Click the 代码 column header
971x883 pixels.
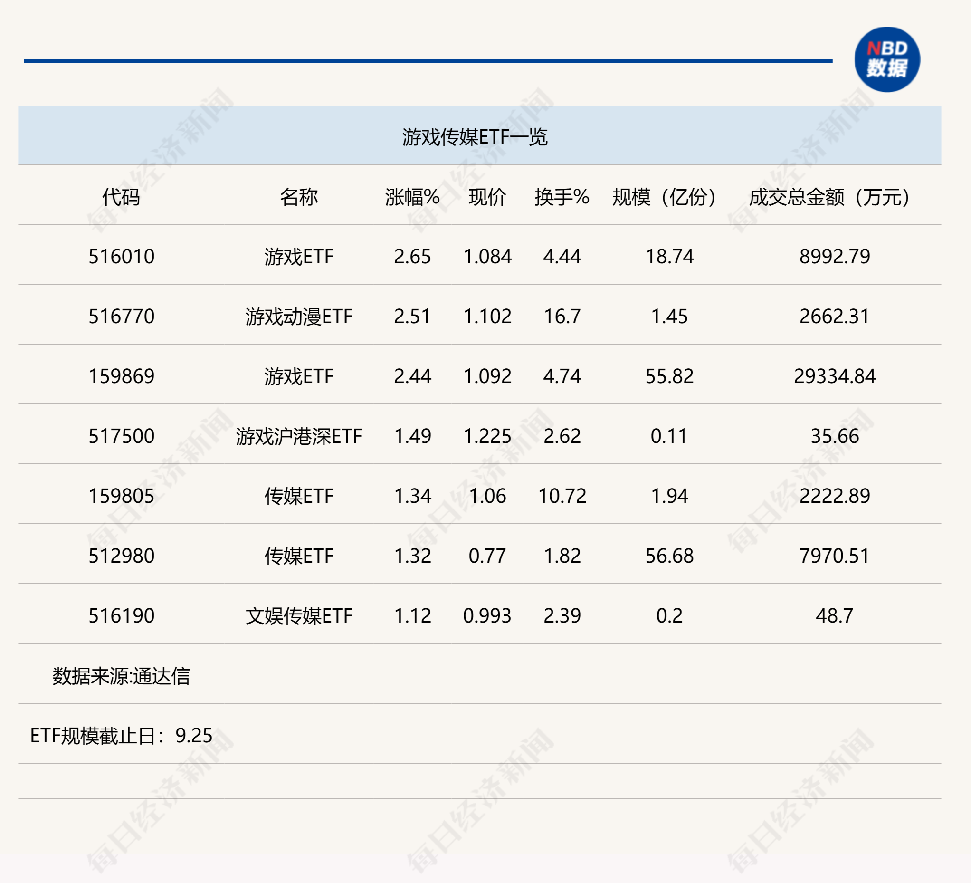(121, 197)
